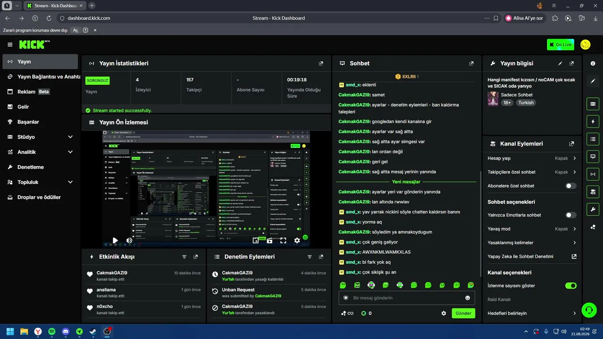Image resolution: width=603 pixels, height=339 pixels.
Task: Click the pencil icon in the right sidebar
Action: (x=593, y=81)
